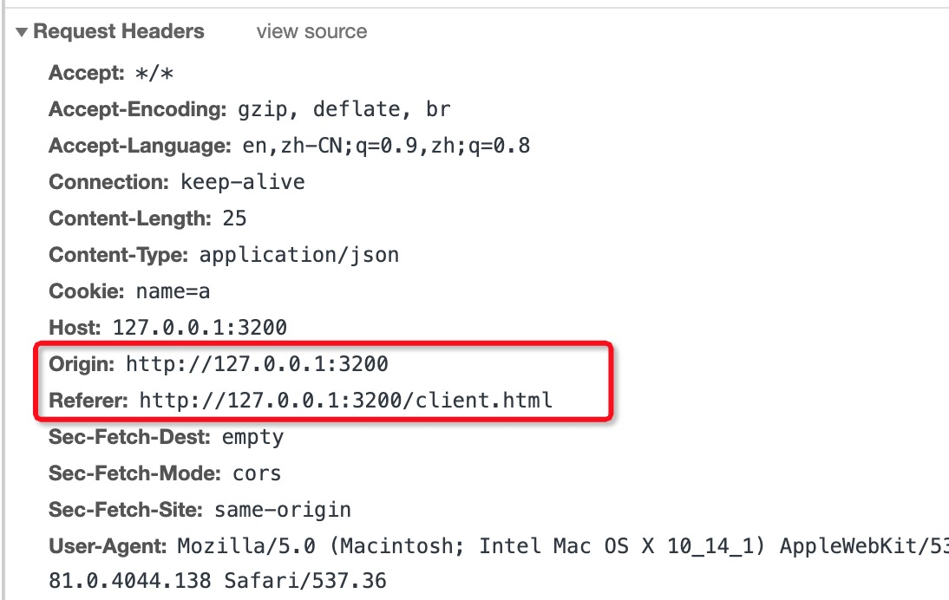Image resolution: width=949 pixels, height=600 pixels.
Task: Click the view source link
Action: click(311, 32)
